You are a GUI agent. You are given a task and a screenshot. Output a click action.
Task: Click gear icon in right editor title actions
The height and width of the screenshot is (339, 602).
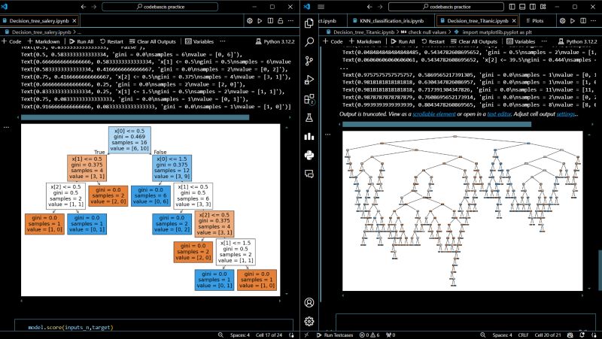coord(562,21)
